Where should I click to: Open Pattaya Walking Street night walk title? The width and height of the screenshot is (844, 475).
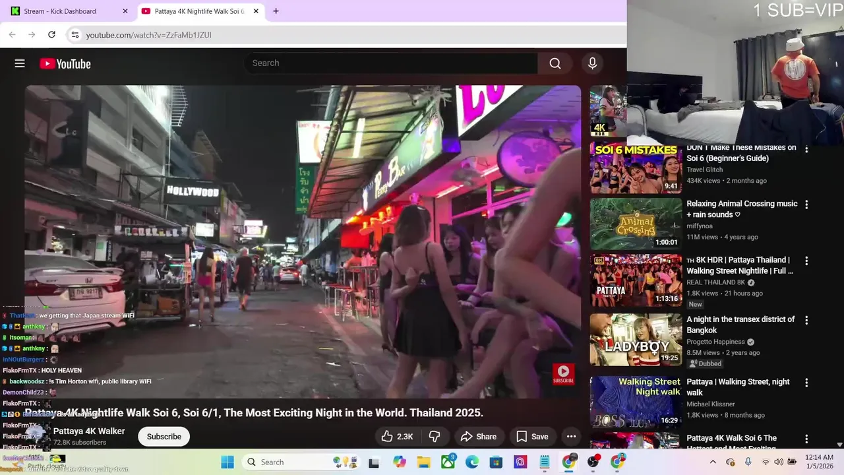pyautogui.click(x=738, y=387)
